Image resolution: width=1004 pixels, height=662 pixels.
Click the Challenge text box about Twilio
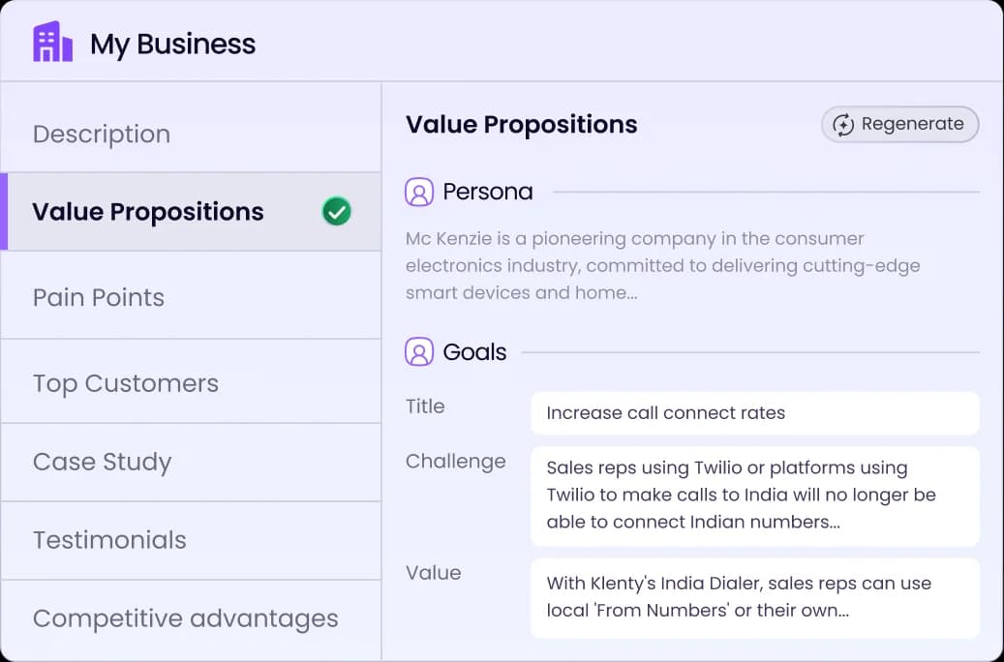pyautogui.click(x=755, y=496)
